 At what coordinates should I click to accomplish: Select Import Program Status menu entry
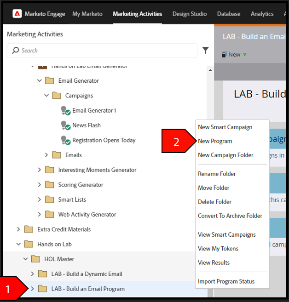coord(226,281)
